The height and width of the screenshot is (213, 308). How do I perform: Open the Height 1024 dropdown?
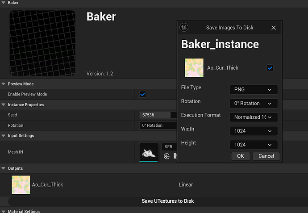[254, 145]
